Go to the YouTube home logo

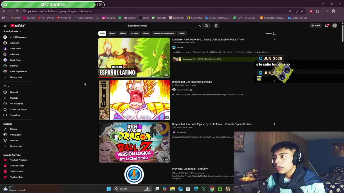pos(17,26)
